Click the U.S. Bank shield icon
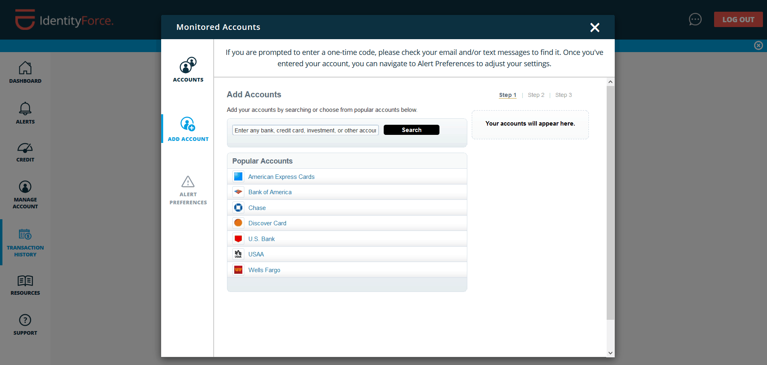The height and width of the screenshot is (365, 767). click(238, 239)
